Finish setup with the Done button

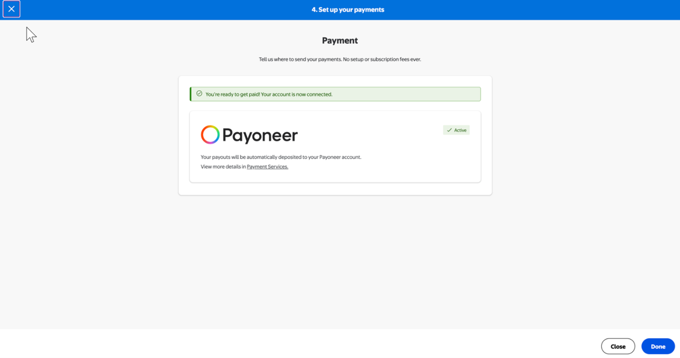(658, 347)
